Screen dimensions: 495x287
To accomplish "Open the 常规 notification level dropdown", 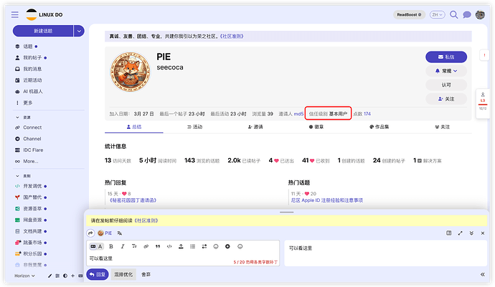I will click(446, 71).
